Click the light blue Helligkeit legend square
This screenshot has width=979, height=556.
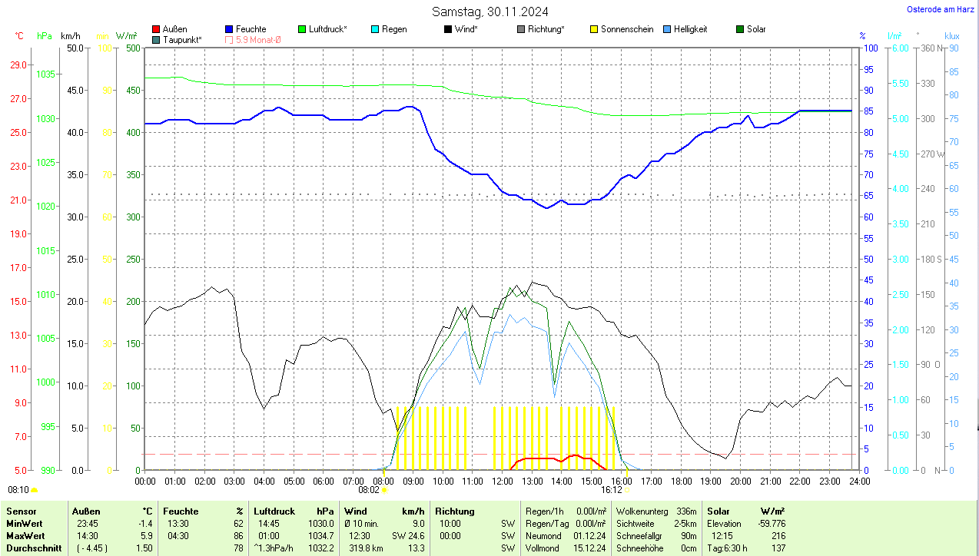coord(667,29)
